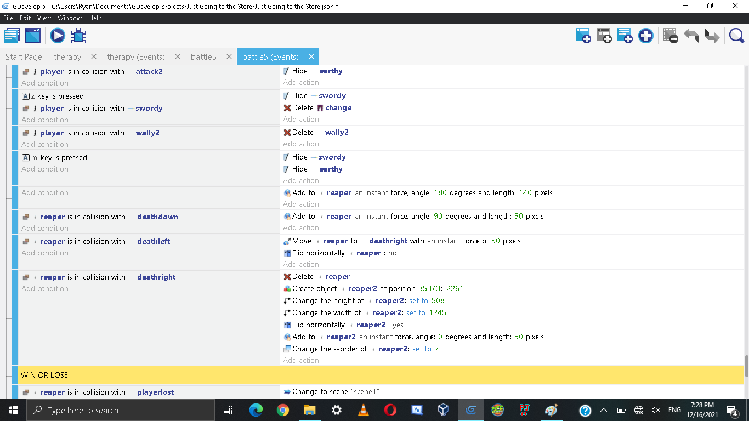749x421 pixels.
Task: Select the 'WIN OR LOSE' comment
Action: click(381, 375)
